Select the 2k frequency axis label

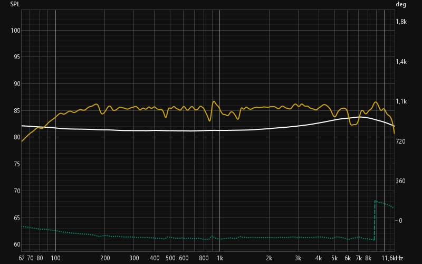point(269,258)
